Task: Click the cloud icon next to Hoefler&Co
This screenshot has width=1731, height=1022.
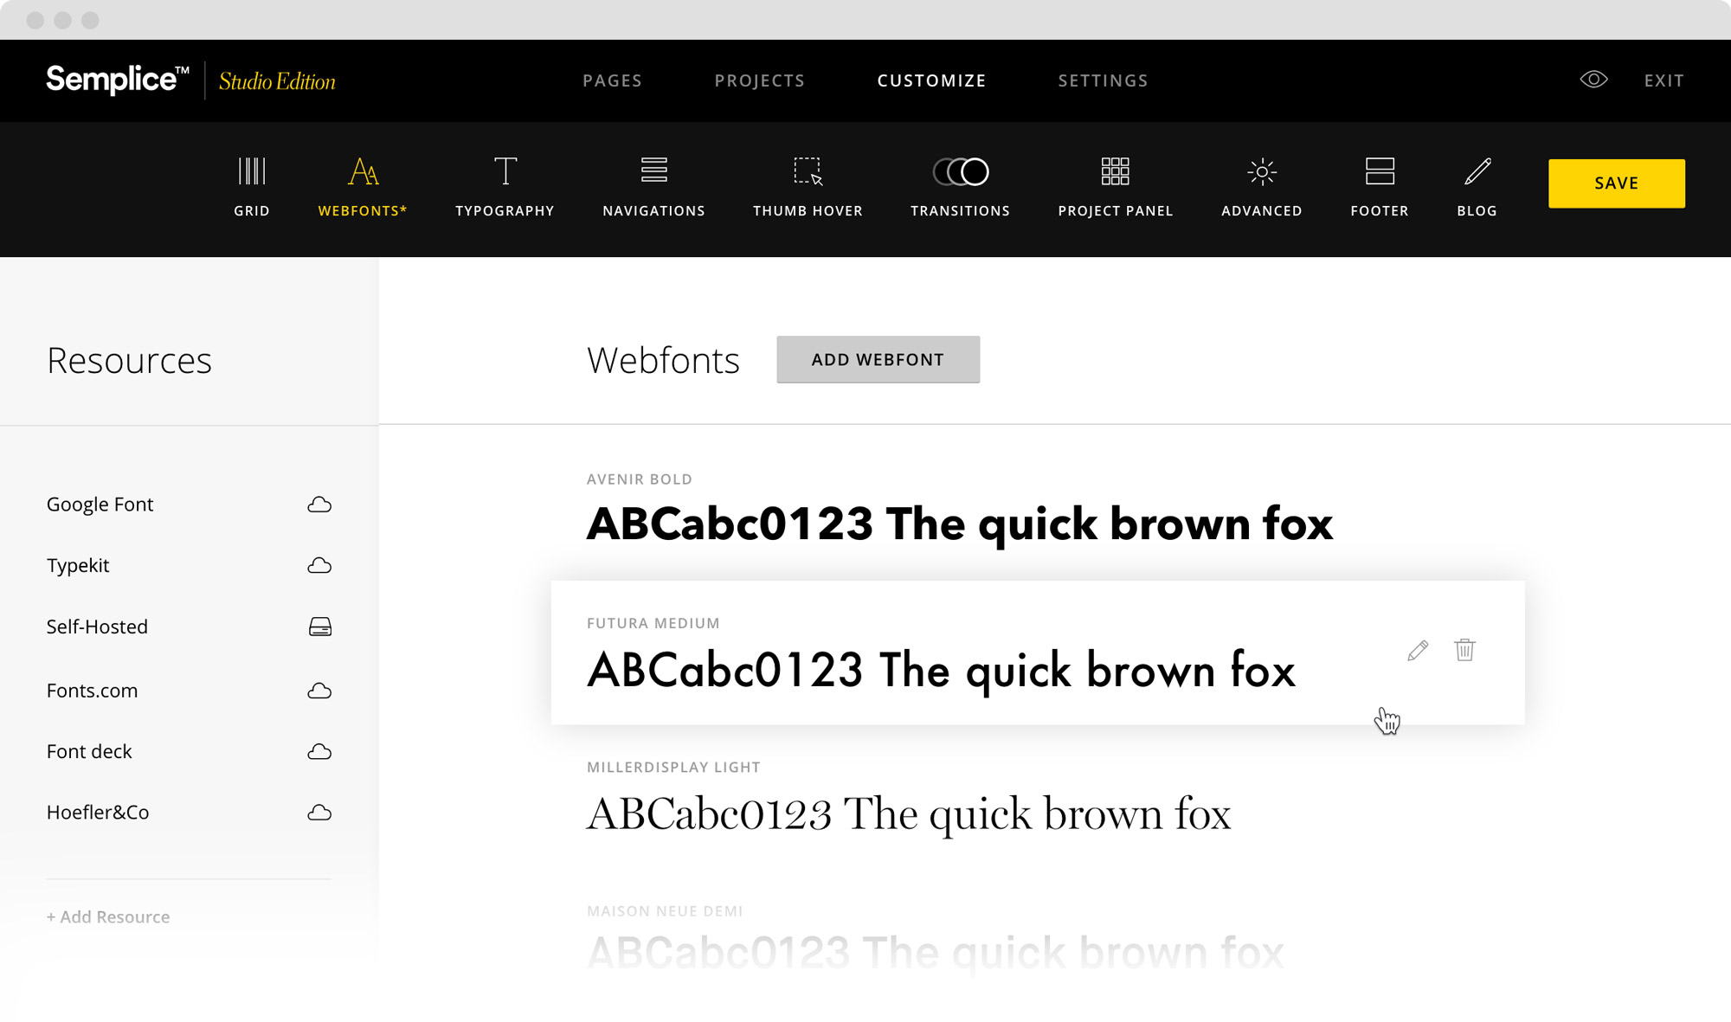Action: pyautogui.click(x=319, y=813)
